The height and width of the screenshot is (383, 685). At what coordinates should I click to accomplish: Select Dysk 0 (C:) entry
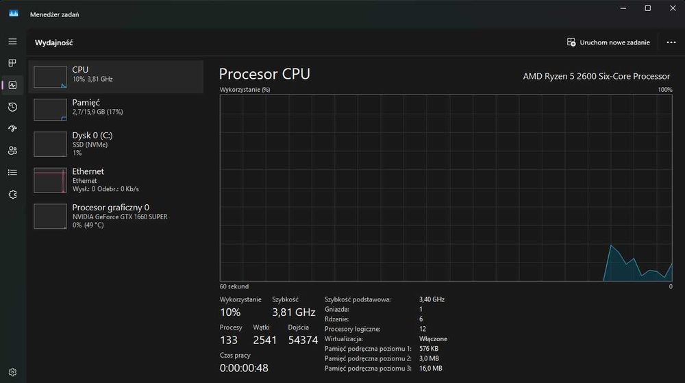(x=116, y=144)
